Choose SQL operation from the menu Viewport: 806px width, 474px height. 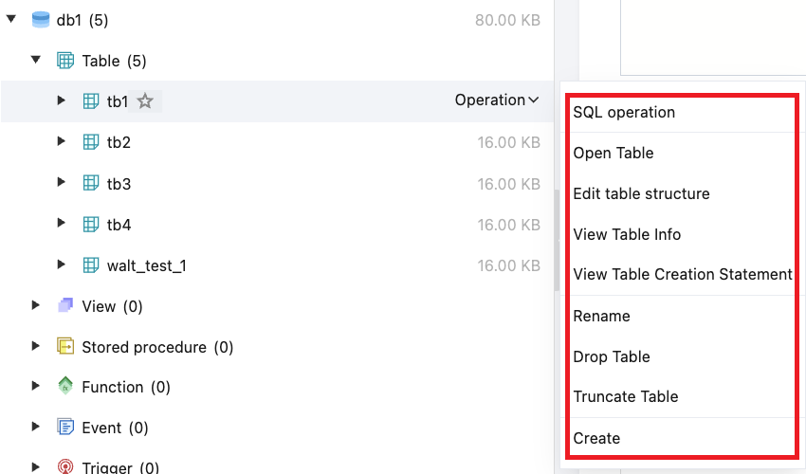point(624,112)
